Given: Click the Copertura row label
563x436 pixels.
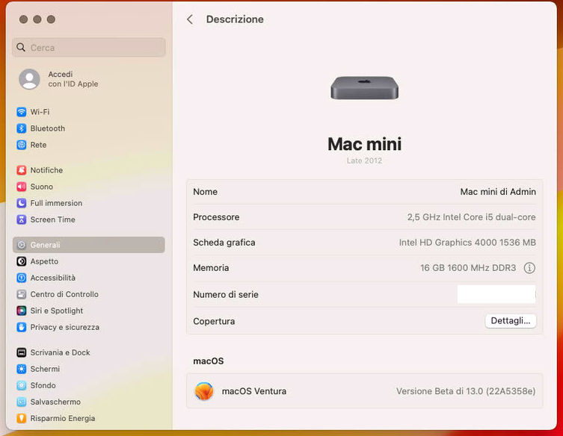Looking at the screenshot, I should coord(214,321).
